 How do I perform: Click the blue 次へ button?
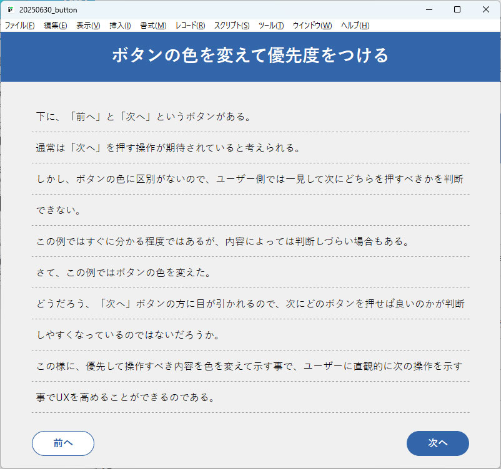coord(438,443)
